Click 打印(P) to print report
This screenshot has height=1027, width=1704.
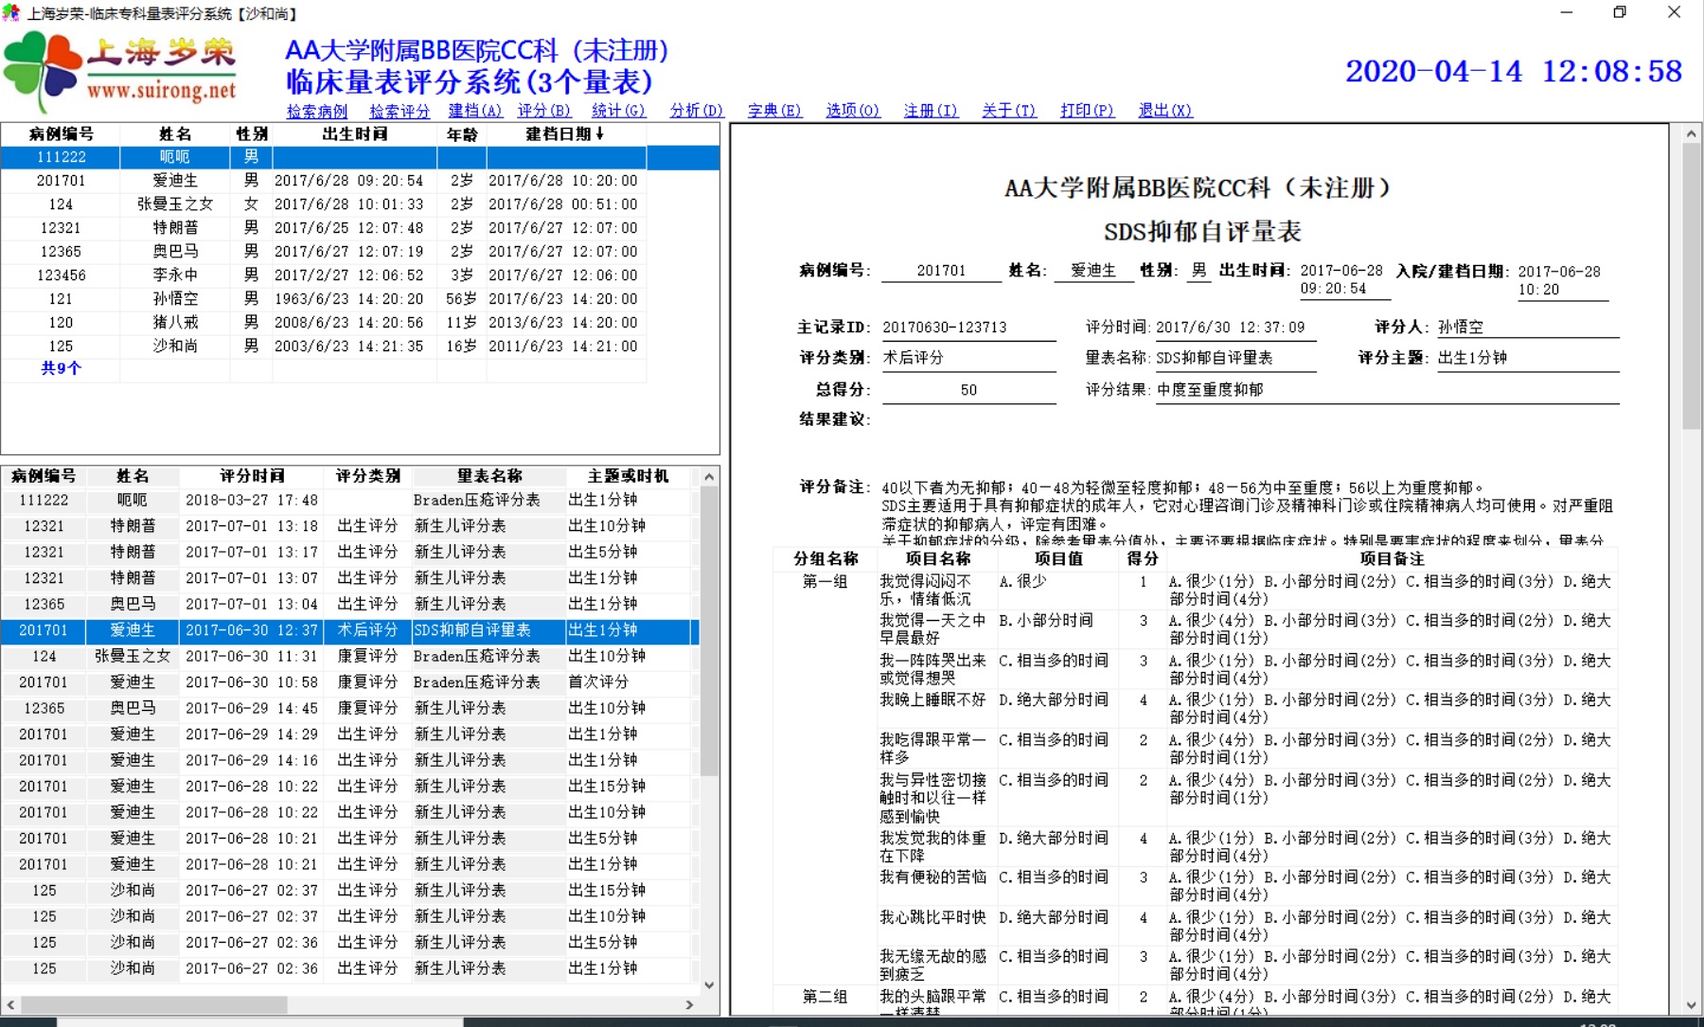point(1087,111)
